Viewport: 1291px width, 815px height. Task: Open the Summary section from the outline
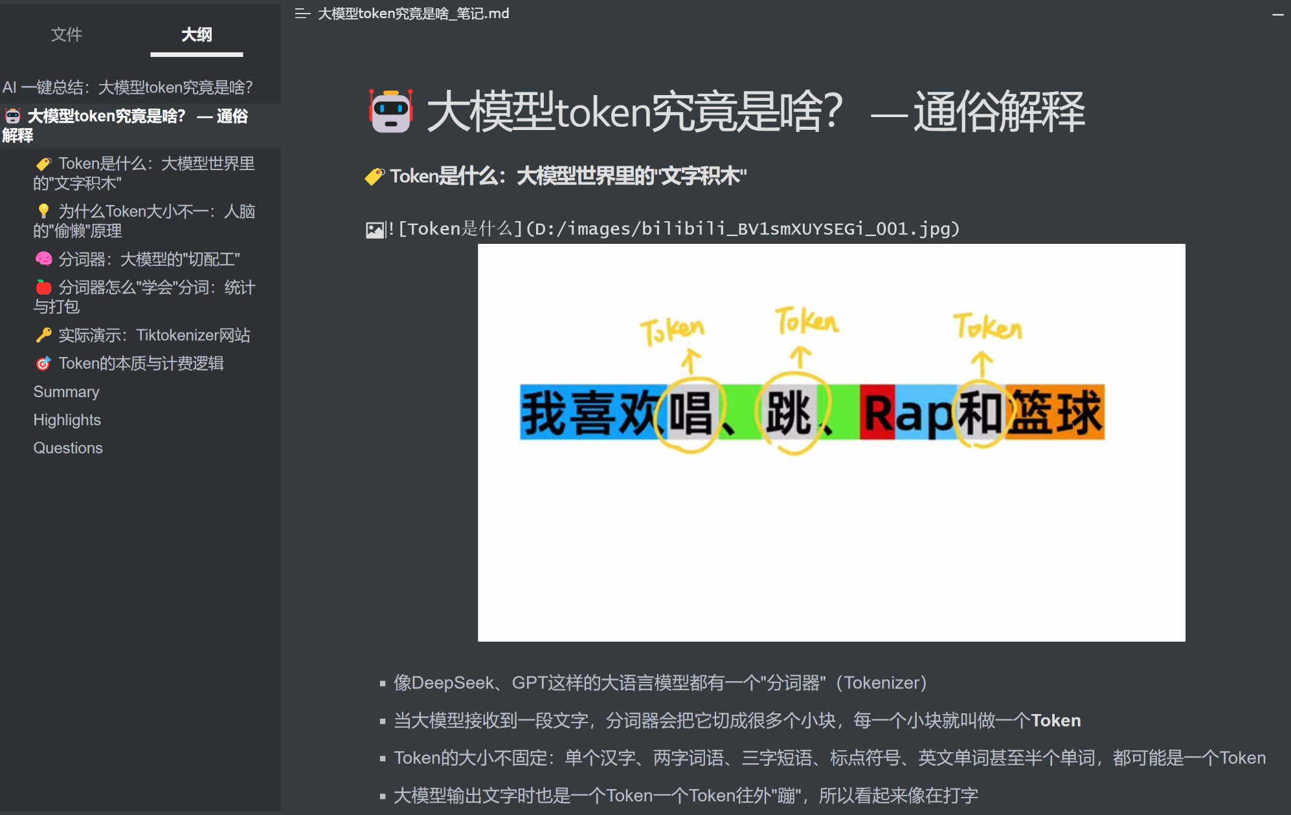point(66,391)
